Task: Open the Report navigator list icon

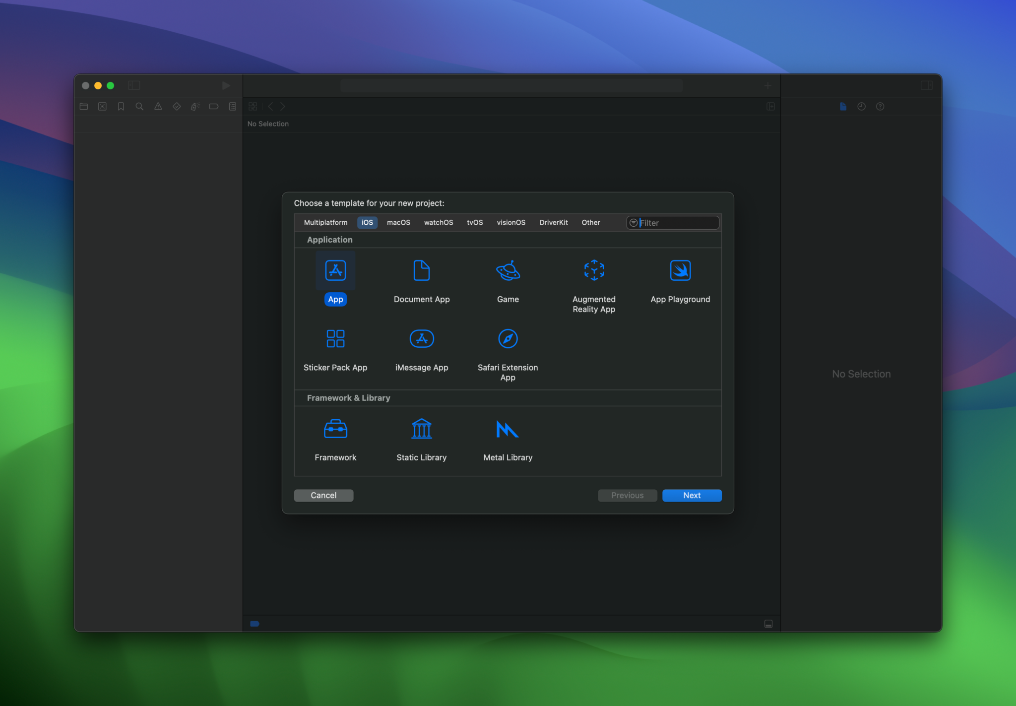Action: tap(232, 106)
